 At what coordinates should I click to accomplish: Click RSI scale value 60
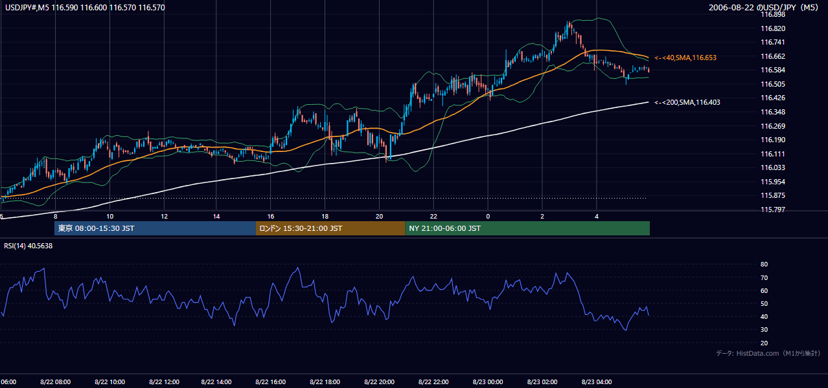click(764, 290)
